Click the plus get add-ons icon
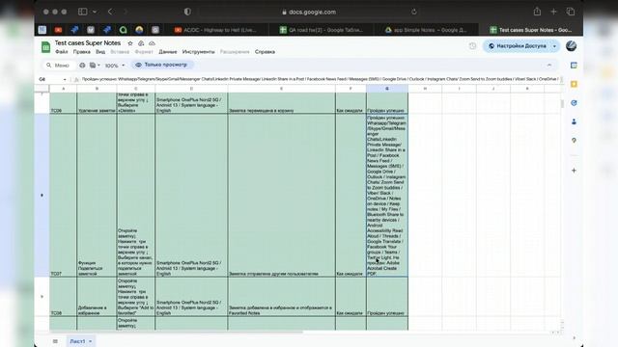This screenshot has width=618, height=347. (574, 171)
